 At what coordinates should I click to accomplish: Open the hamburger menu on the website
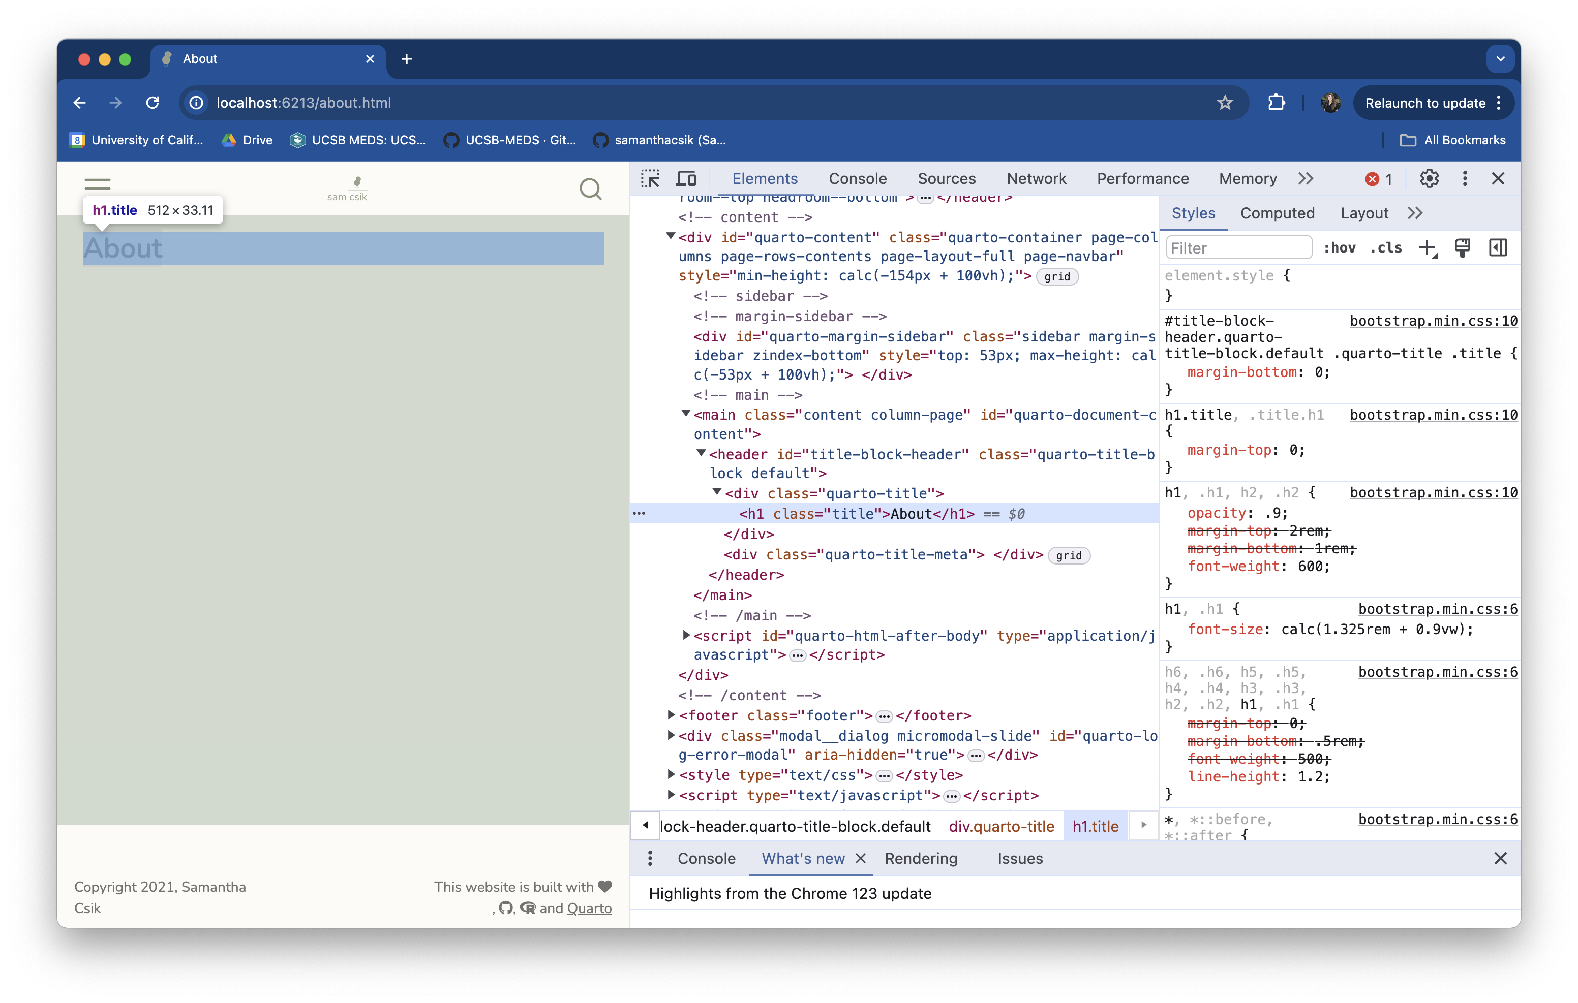pyautogui.click(x=97, y=183)
